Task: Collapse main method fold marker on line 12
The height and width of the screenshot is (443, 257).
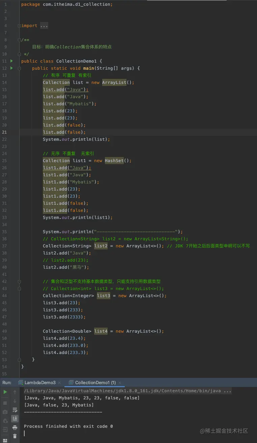Action: click(20, 68)
